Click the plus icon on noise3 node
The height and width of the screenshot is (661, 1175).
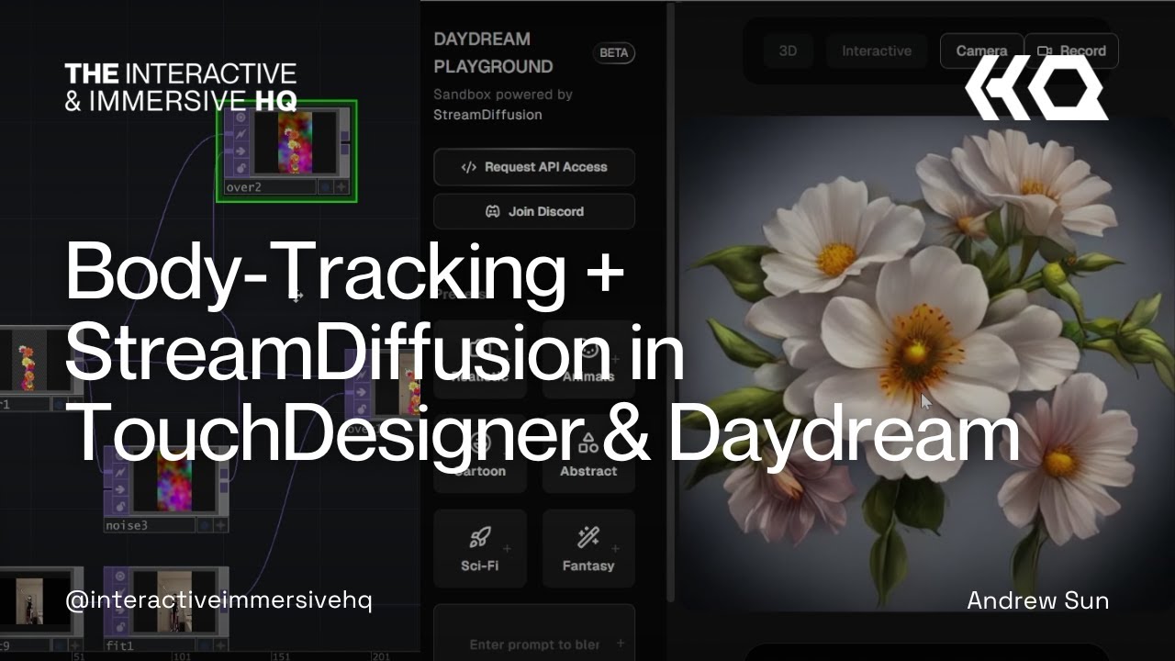point(220,525)
